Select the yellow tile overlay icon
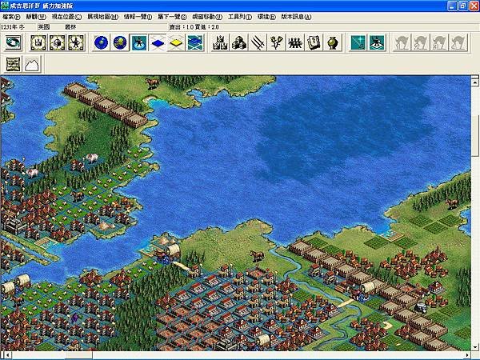 point(176,42)
